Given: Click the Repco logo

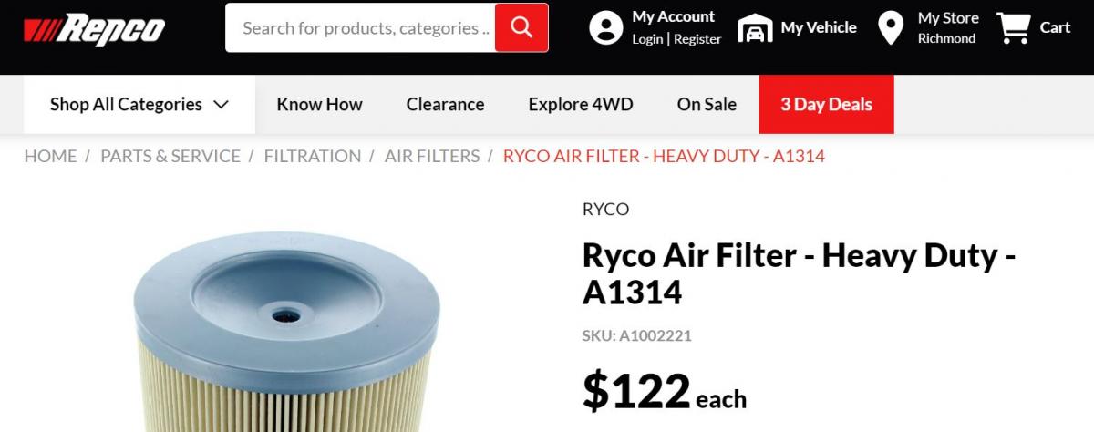Looking at the screenshot, I should [x=95, y=30].
